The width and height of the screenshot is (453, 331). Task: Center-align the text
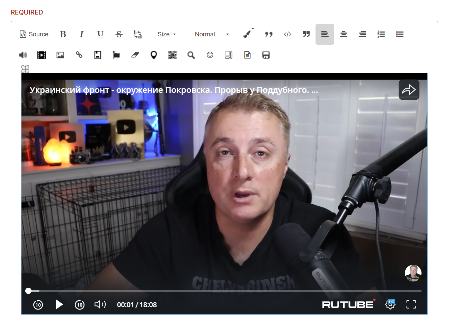coord(344,34)
